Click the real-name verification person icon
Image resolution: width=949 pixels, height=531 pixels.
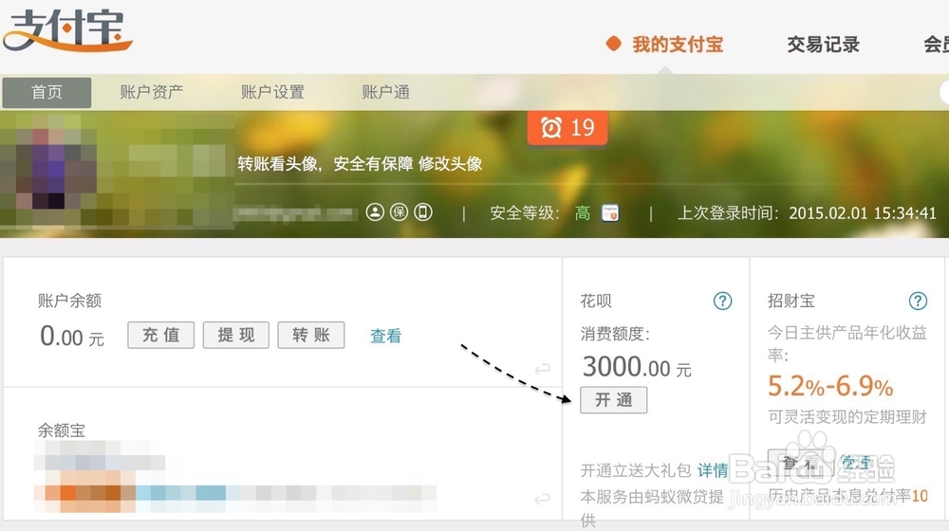(x=375, y=212)
